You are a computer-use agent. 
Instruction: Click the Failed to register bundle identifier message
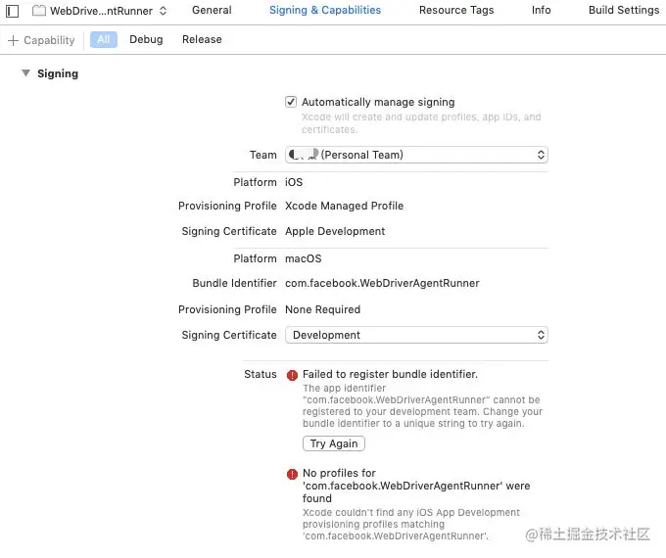click(x=390, y=374)
